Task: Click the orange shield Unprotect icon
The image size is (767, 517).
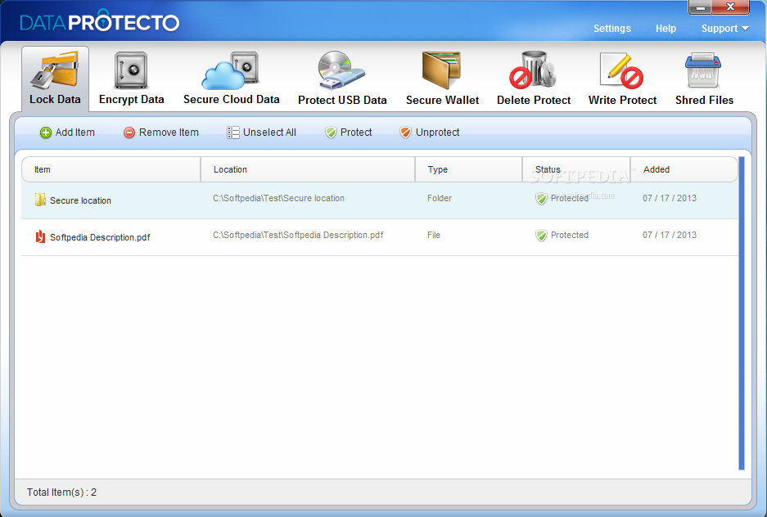Action: (405, 133)
